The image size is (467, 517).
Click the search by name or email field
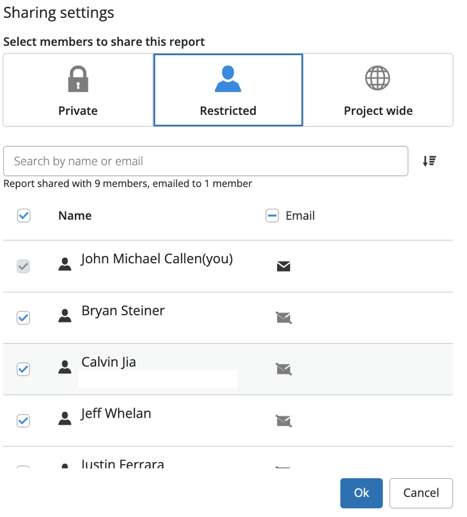click(205, 162)
